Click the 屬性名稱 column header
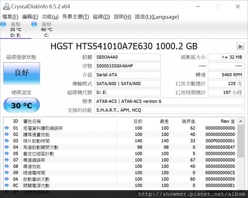 tap(69, 121)
